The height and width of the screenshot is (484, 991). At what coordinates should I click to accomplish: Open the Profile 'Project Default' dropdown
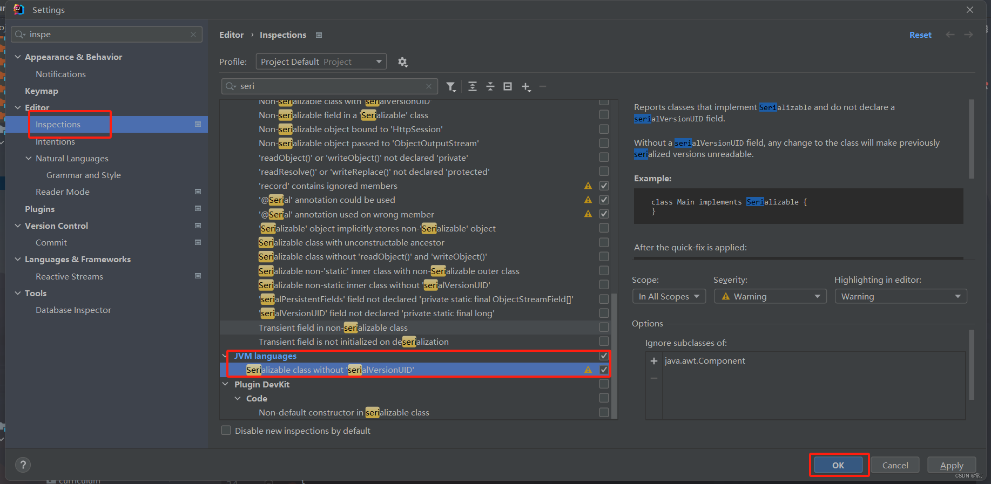point(321,62)
